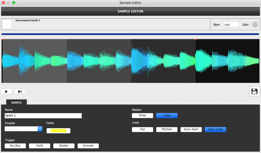Activate the Stutter trigger button

(64, 146)
